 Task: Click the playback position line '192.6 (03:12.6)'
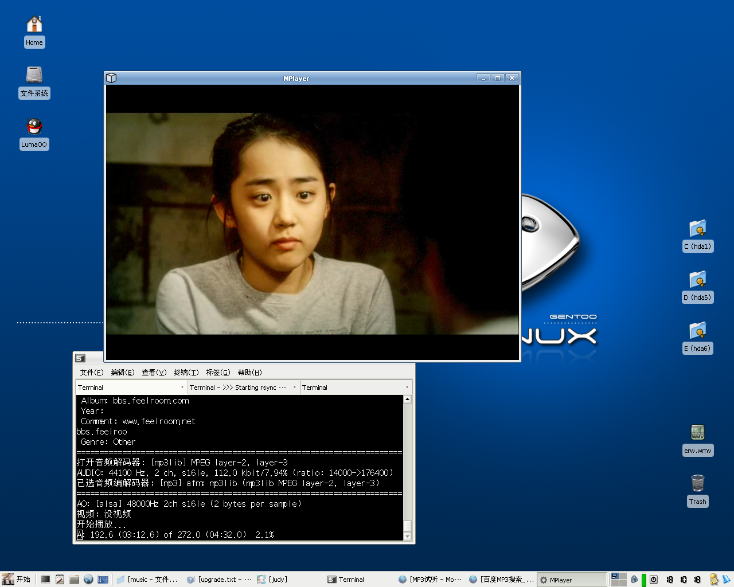175,535
